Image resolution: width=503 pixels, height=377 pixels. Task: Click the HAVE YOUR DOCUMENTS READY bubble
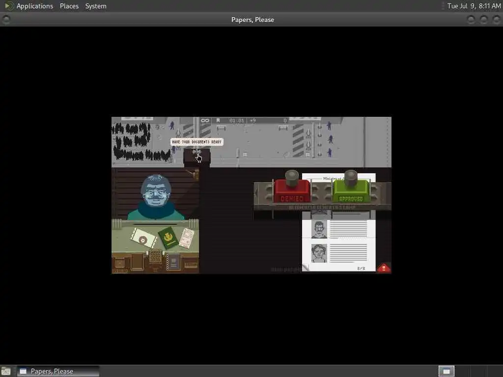coord(196,142)
